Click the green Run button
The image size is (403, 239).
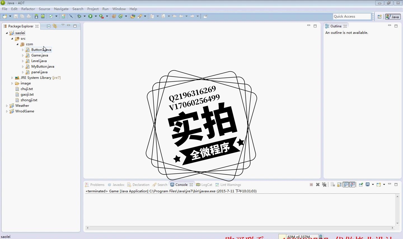click(x=90, y=16)
